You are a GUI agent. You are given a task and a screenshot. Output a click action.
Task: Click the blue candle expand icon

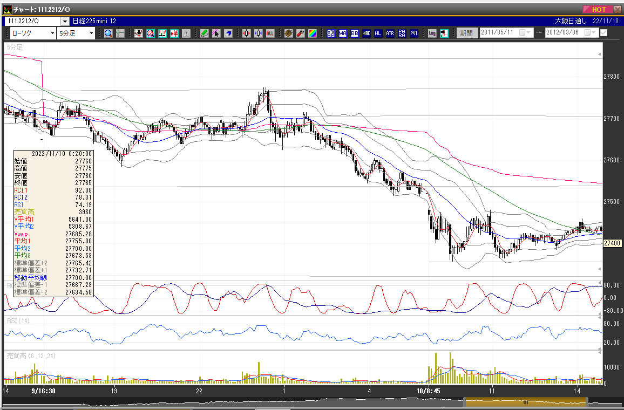click(258, 33)
